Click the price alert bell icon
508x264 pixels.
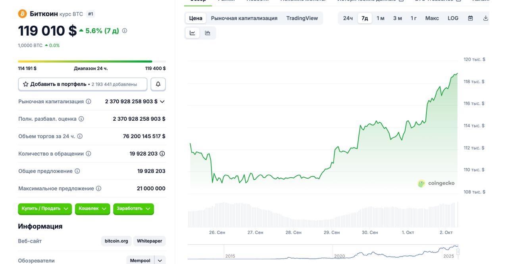158,84
